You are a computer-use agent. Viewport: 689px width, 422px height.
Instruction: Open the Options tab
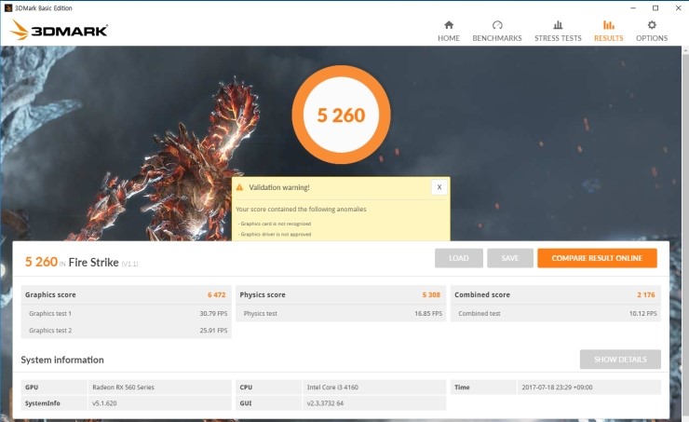click(x=652, y=31)
